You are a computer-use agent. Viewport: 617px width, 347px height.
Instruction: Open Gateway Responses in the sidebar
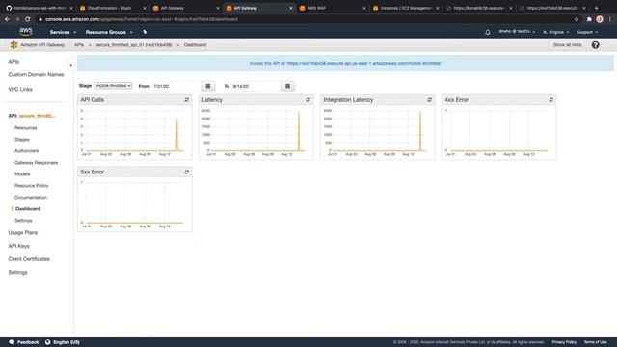click(37, 163)
